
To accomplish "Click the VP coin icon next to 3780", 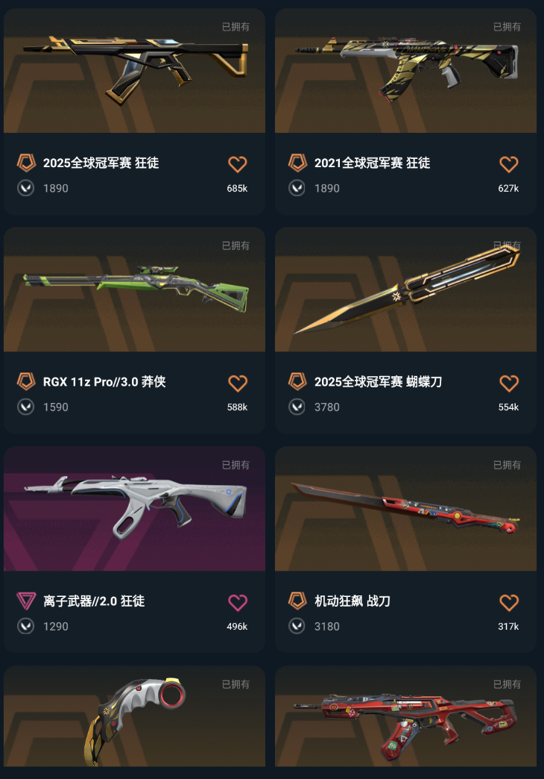I will pos(297,407).
